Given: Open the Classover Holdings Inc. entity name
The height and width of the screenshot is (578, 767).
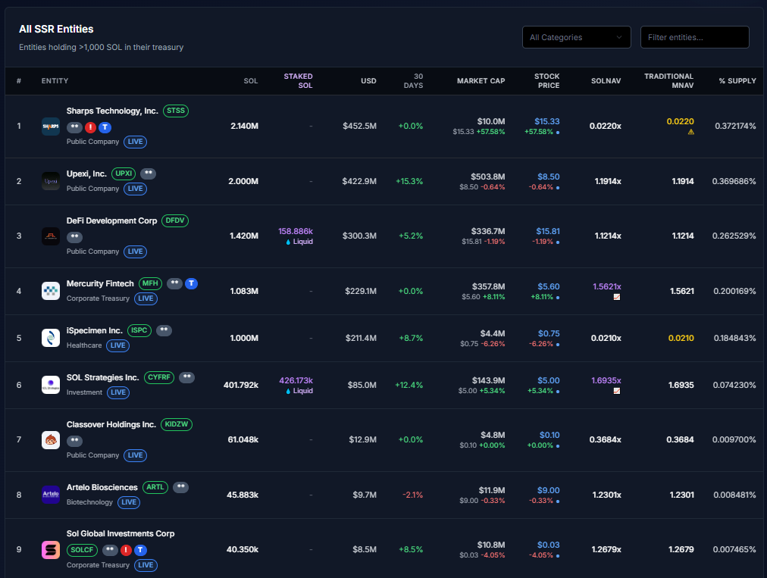Looking at the screenshot, I should click(x=111, y=424).
